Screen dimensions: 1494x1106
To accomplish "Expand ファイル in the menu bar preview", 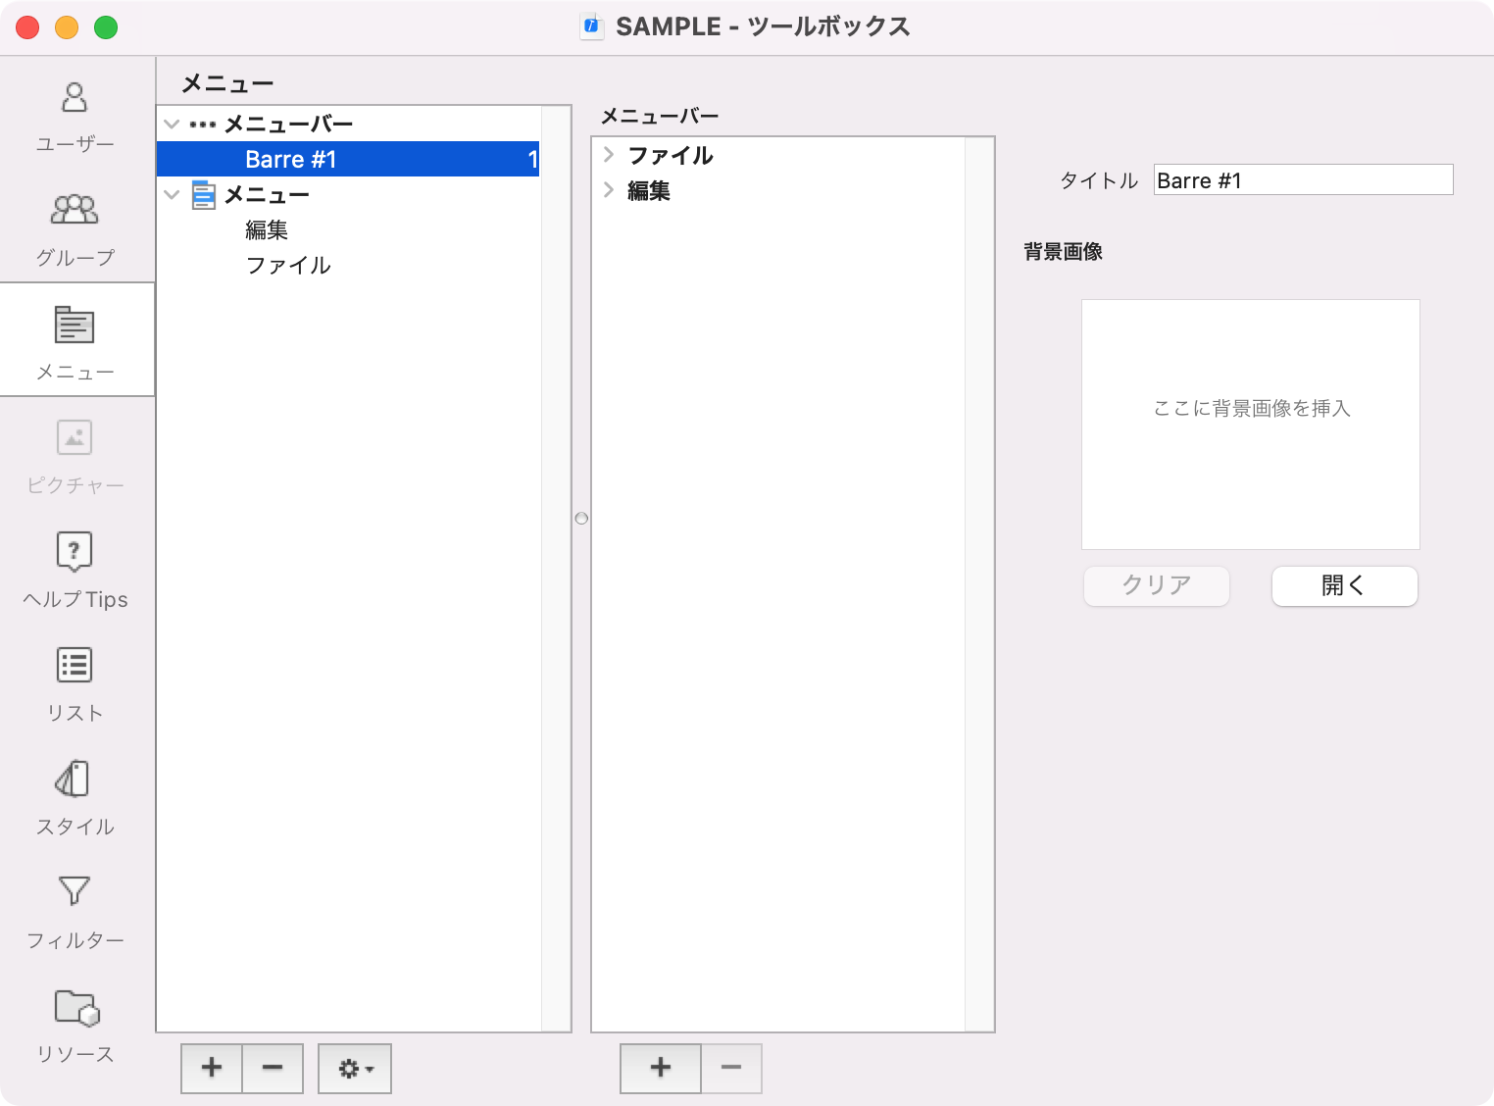I will [609, 155].
